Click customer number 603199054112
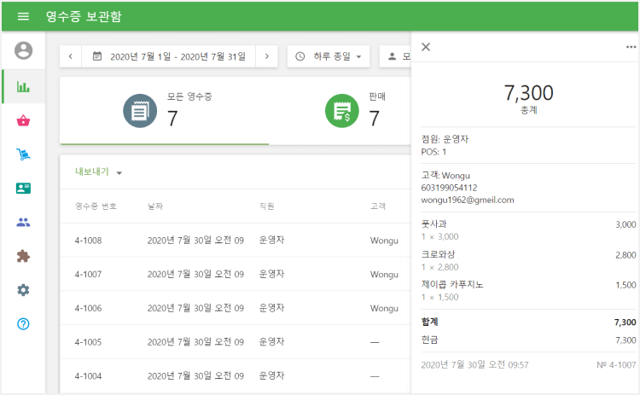Image resolution: width=640 pixels, height=395 pixels. [449, 188]
